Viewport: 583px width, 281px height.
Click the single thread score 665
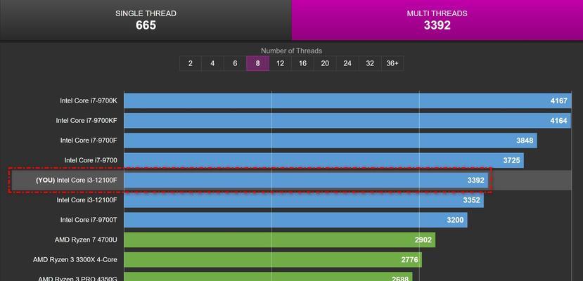(146, 25)
